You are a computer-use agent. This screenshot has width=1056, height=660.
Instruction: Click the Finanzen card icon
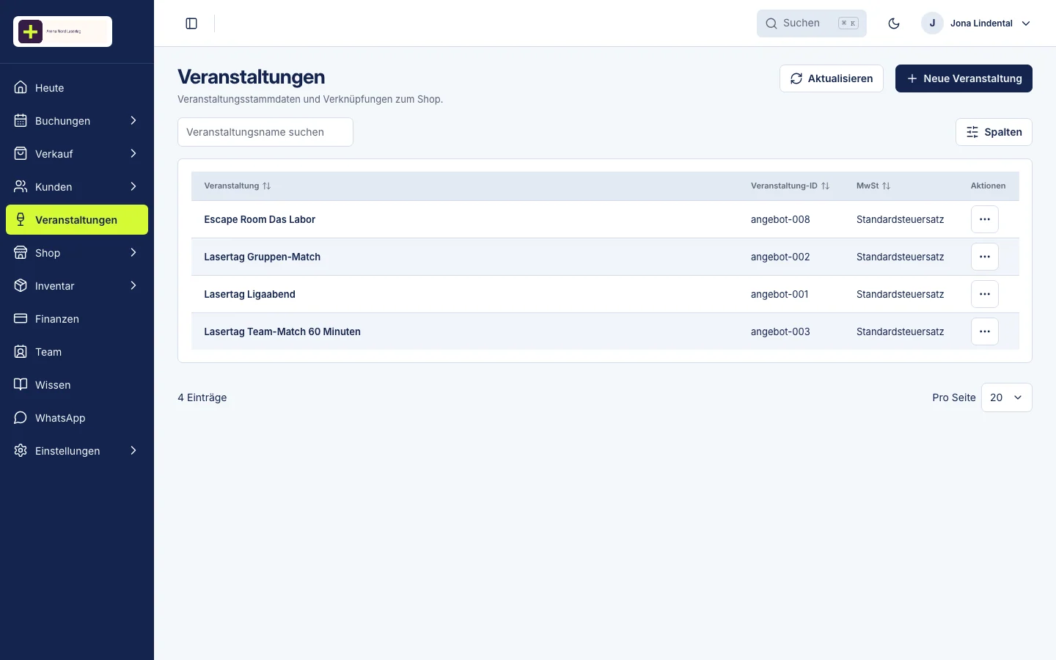21,319
